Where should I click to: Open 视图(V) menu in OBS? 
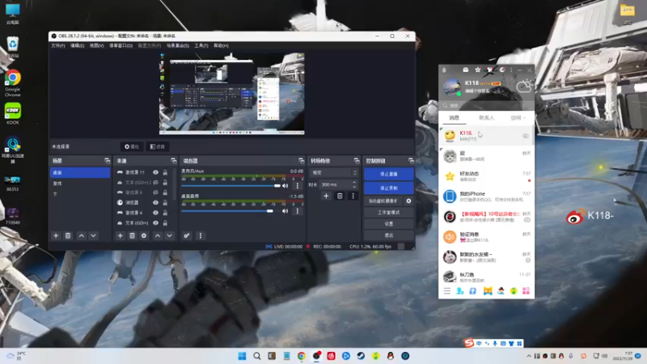pos(96,46)
